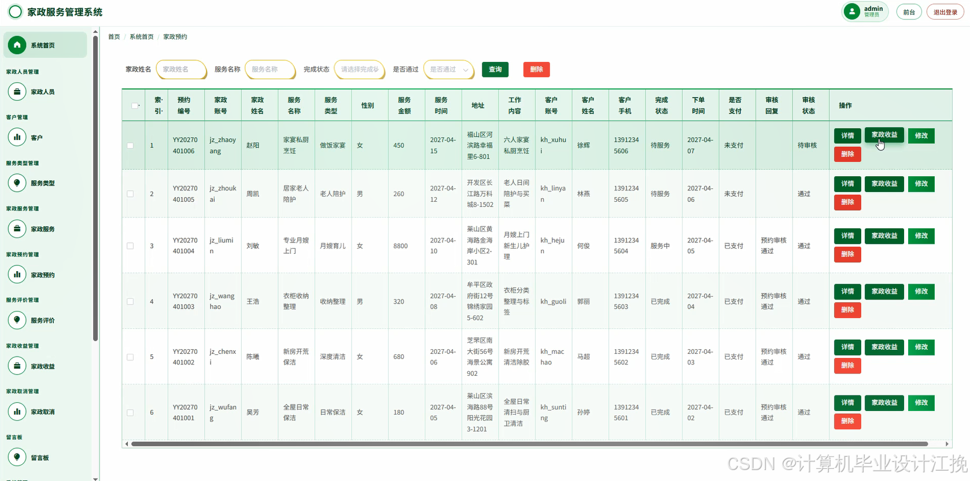The width and height of the screenshot is (970, 481).
Task: Click the 系统首页 breadcrumb item
Action: pos(142,37)
